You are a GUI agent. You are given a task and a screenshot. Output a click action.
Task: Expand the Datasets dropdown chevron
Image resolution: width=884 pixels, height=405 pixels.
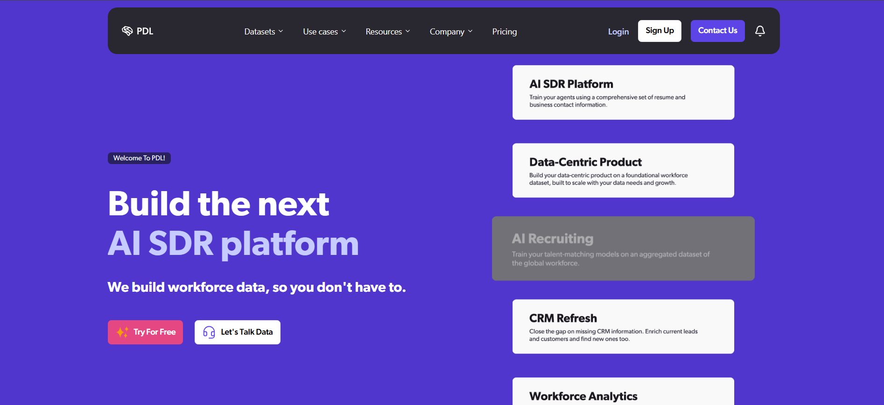coord(281,31)
